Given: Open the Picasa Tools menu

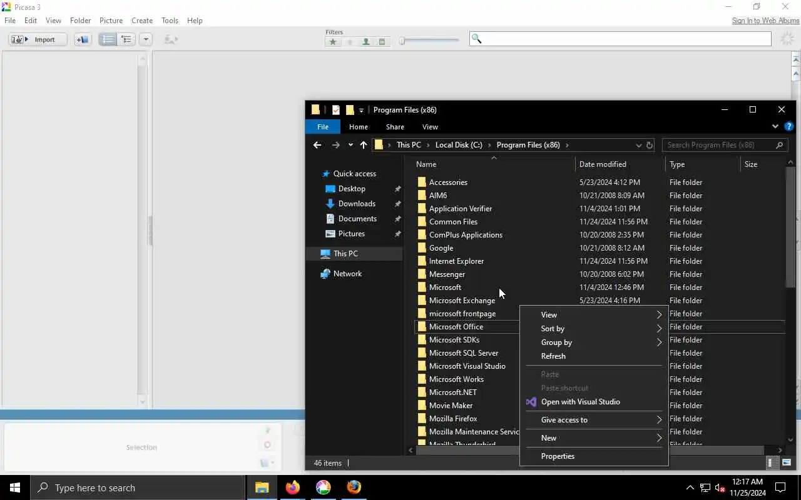Looking at the screenshot, I should (170, 21).
